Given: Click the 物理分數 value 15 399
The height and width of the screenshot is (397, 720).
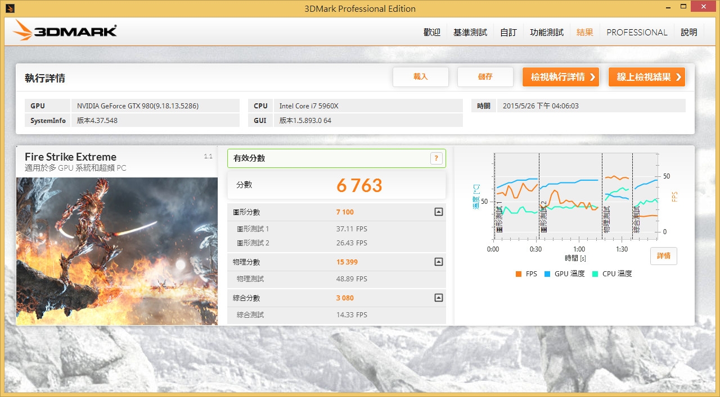Looking at the screenshot, I should point(347,262).
